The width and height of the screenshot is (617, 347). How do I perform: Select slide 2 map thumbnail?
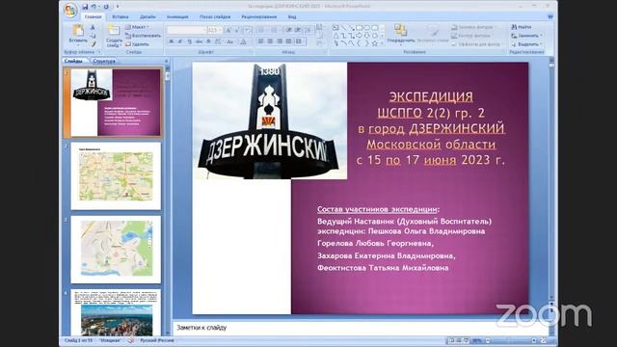116,175
